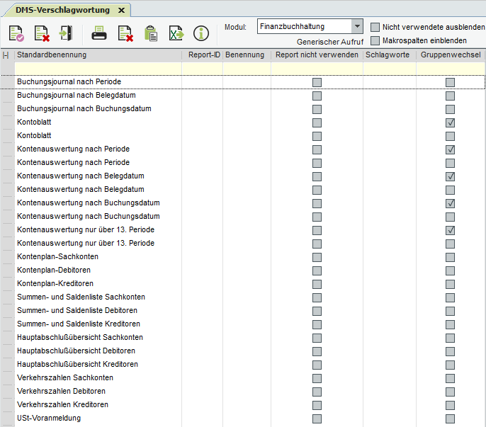Select Summen- und Saldenliste Sachkonten row text
The height and width of the screenshot is (427, 486).
pos(81,297)
